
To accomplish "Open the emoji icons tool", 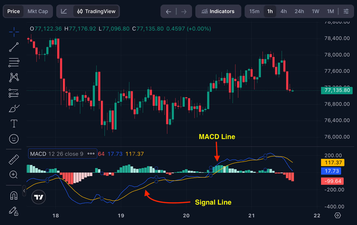I will point(14,139).
